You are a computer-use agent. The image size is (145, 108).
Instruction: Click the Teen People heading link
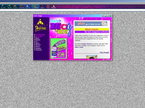(104, 52)
